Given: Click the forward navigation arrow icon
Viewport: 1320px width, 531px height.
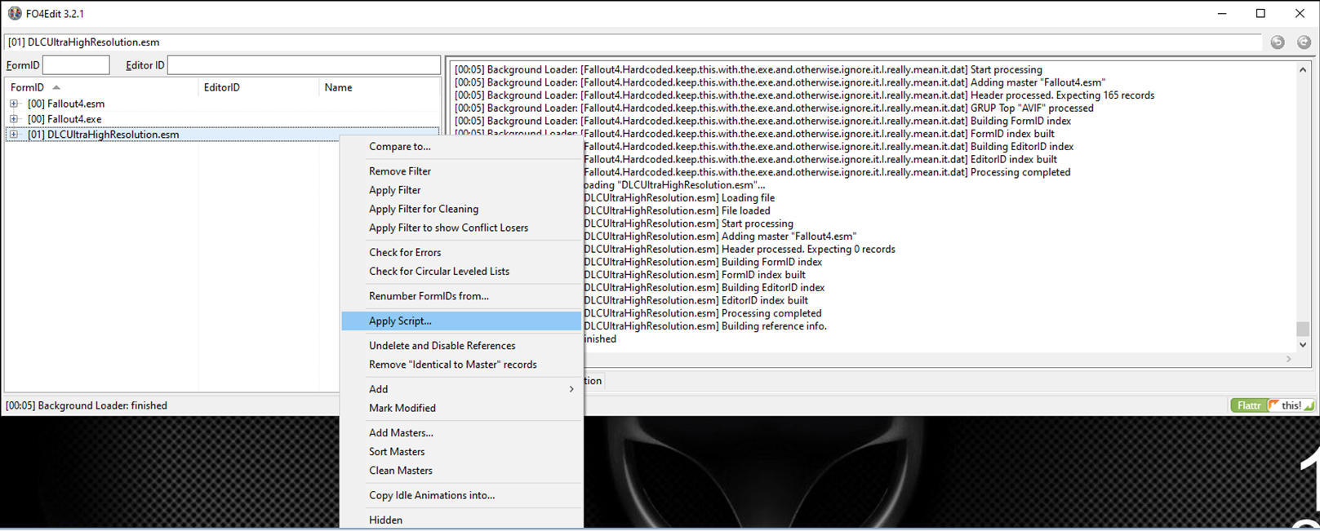Looking at the screenshot, I should click(1304, 42).
